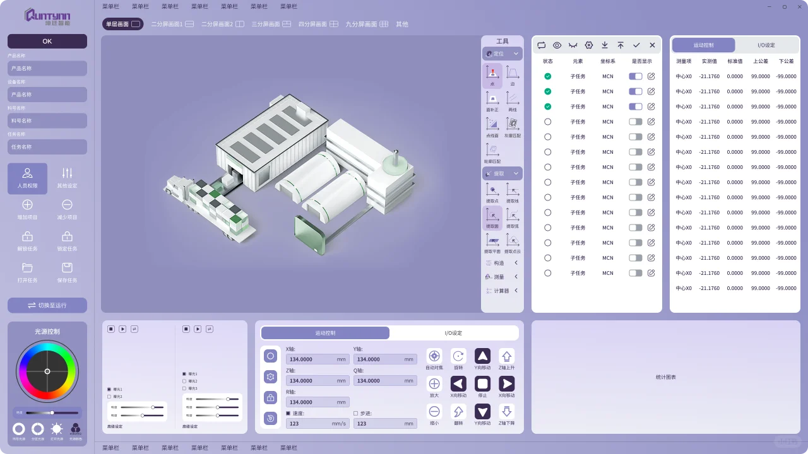Screen dimensions: 808x454
Task: Click the 翻转 flip icon
Action: tap(458, 412)
